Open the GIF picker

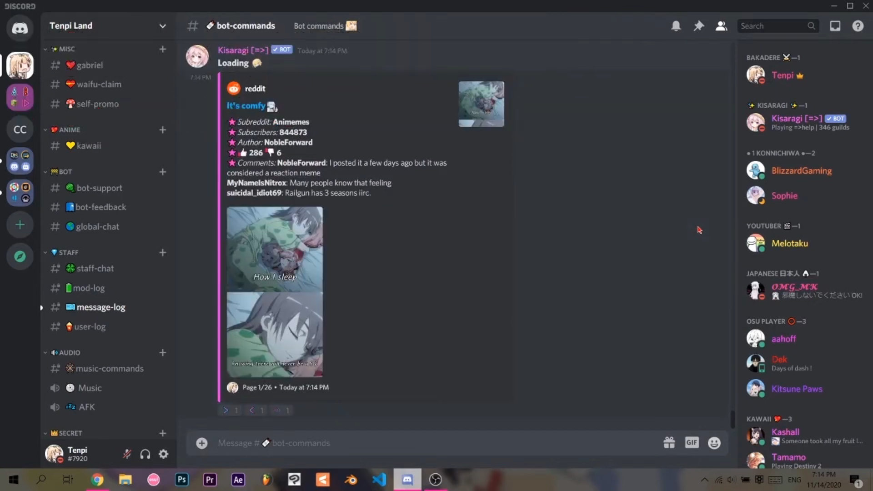692,442
